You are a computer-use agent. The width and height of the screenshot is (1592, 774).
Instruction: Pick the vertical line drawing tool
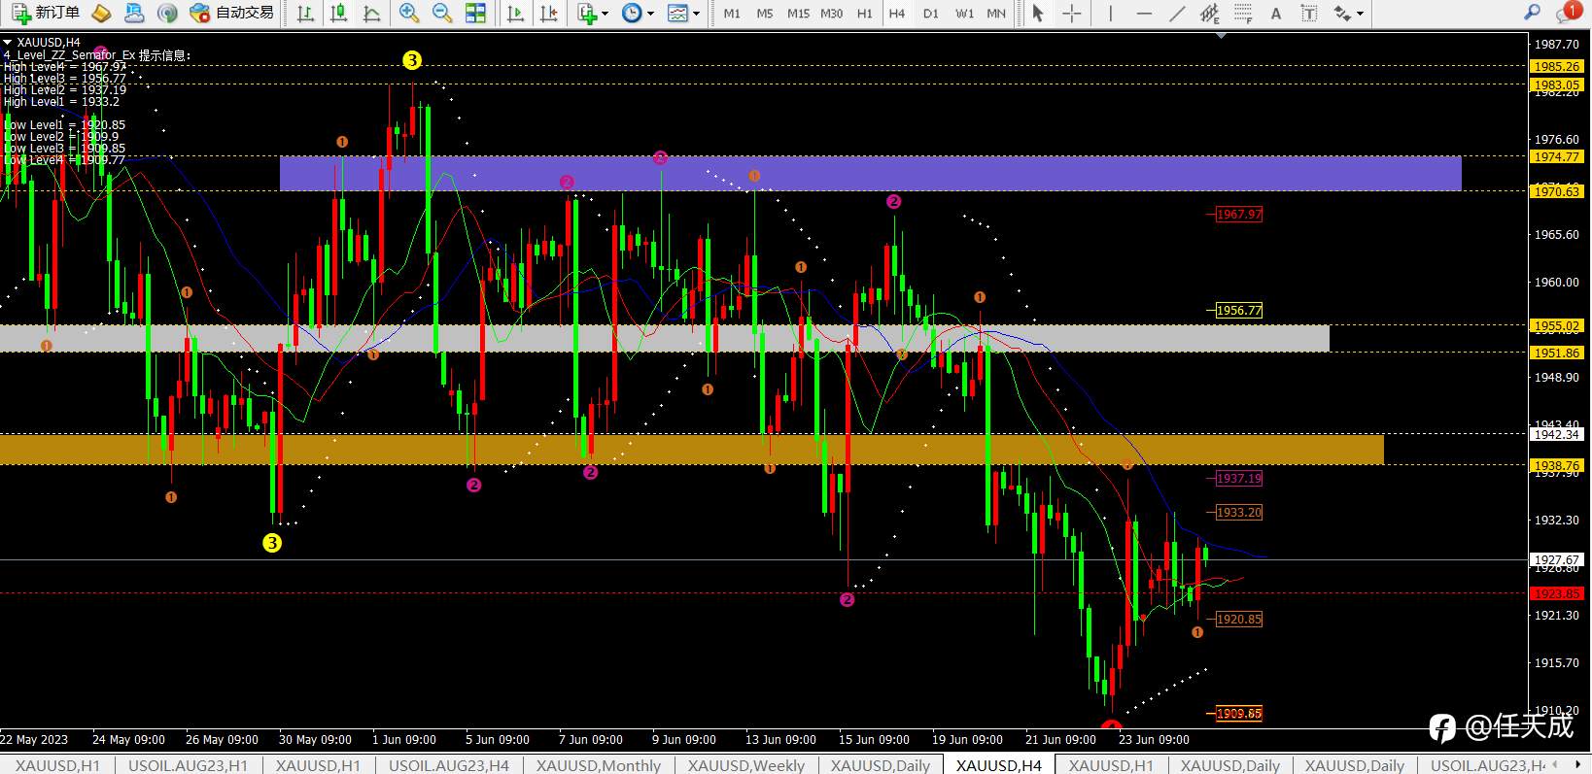1110,13
